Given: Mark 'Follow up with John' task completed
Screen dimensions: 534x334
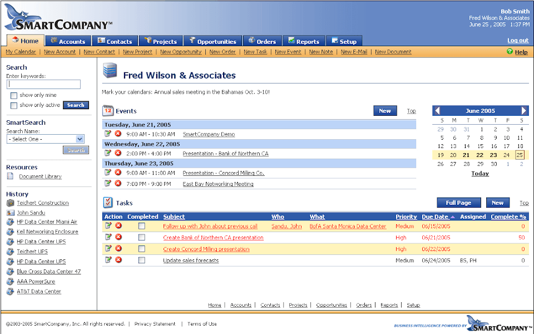Looking at the screenshot, I should pyautogui.click(x=142, y=226).
